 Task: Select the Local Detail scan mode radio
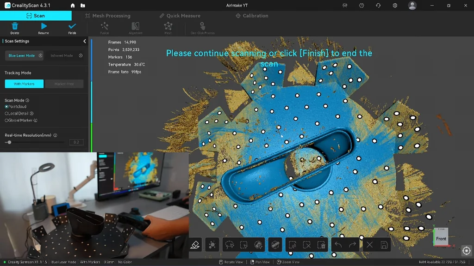tap(6, 114)
